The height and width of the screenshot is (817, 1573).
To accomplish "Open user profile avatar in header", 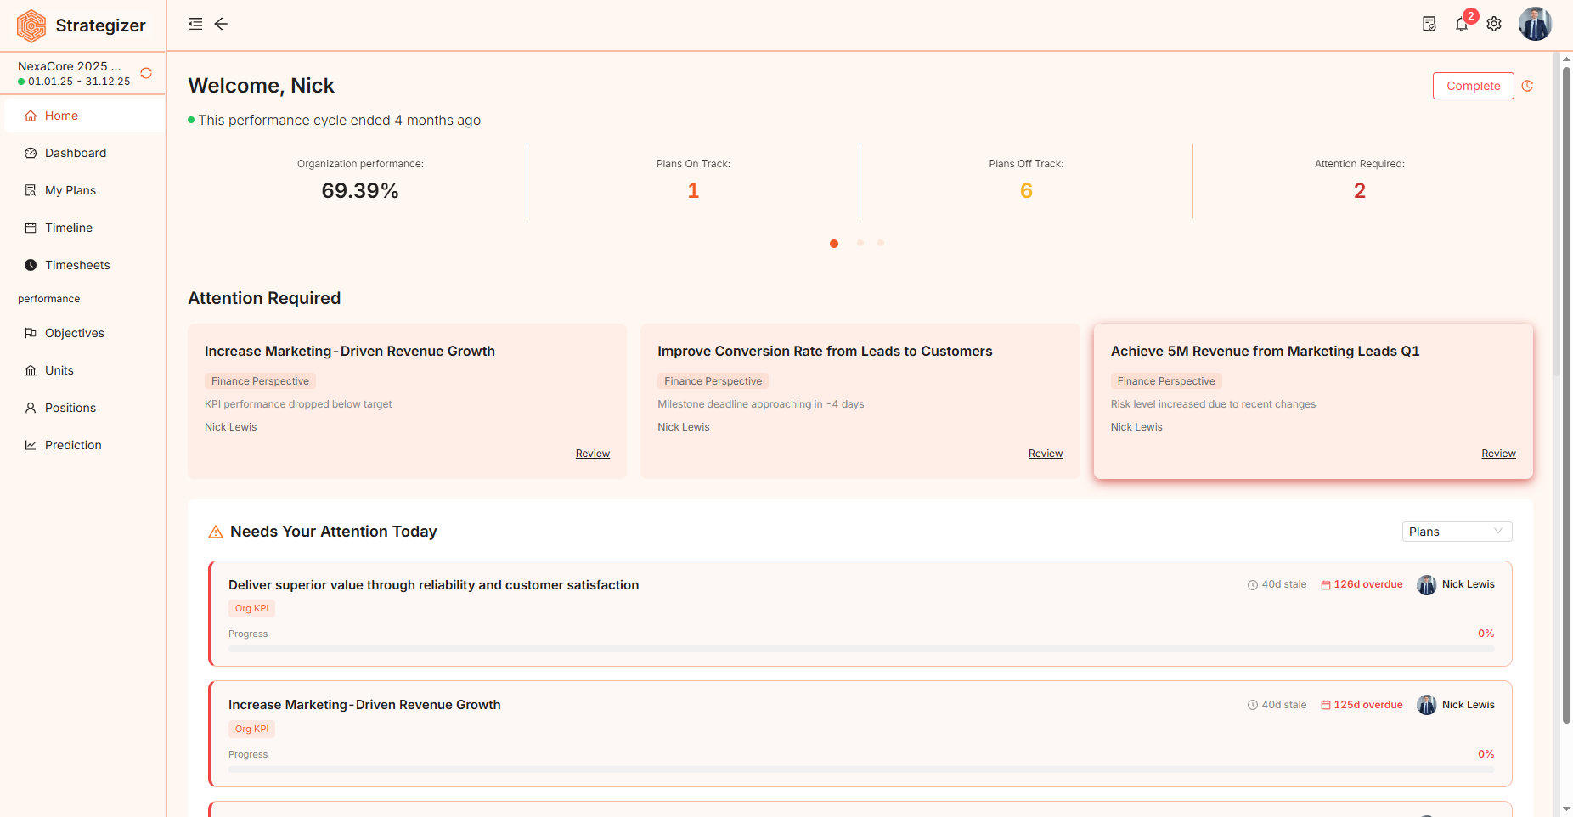I will point(1536,24).
